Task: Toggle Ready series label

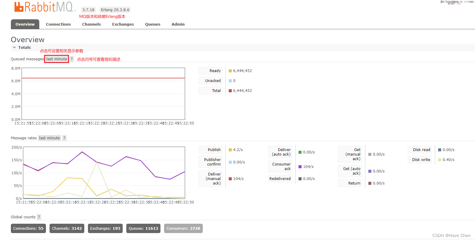Action: [210, 71]
